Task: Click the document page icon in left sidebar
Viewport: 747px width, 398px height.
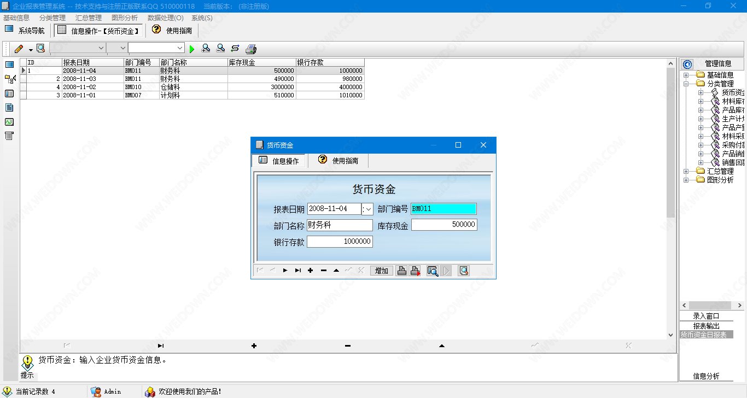Action: (x=9, y=108)
